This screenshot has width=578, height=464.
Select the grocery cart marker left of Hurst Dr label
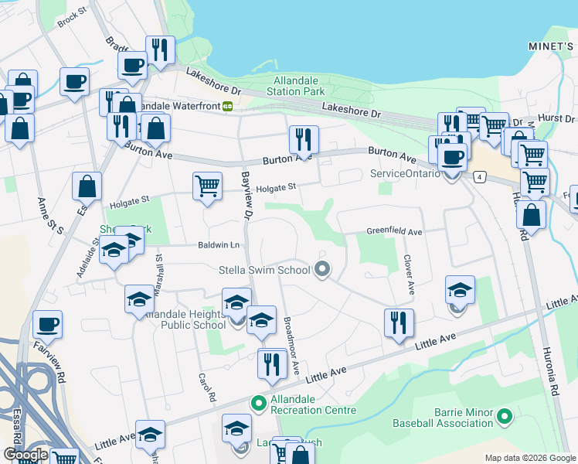point(494,128)
